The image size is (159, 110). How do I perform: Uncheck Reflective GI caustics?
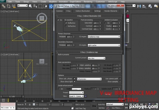click(x=66, y=23)
